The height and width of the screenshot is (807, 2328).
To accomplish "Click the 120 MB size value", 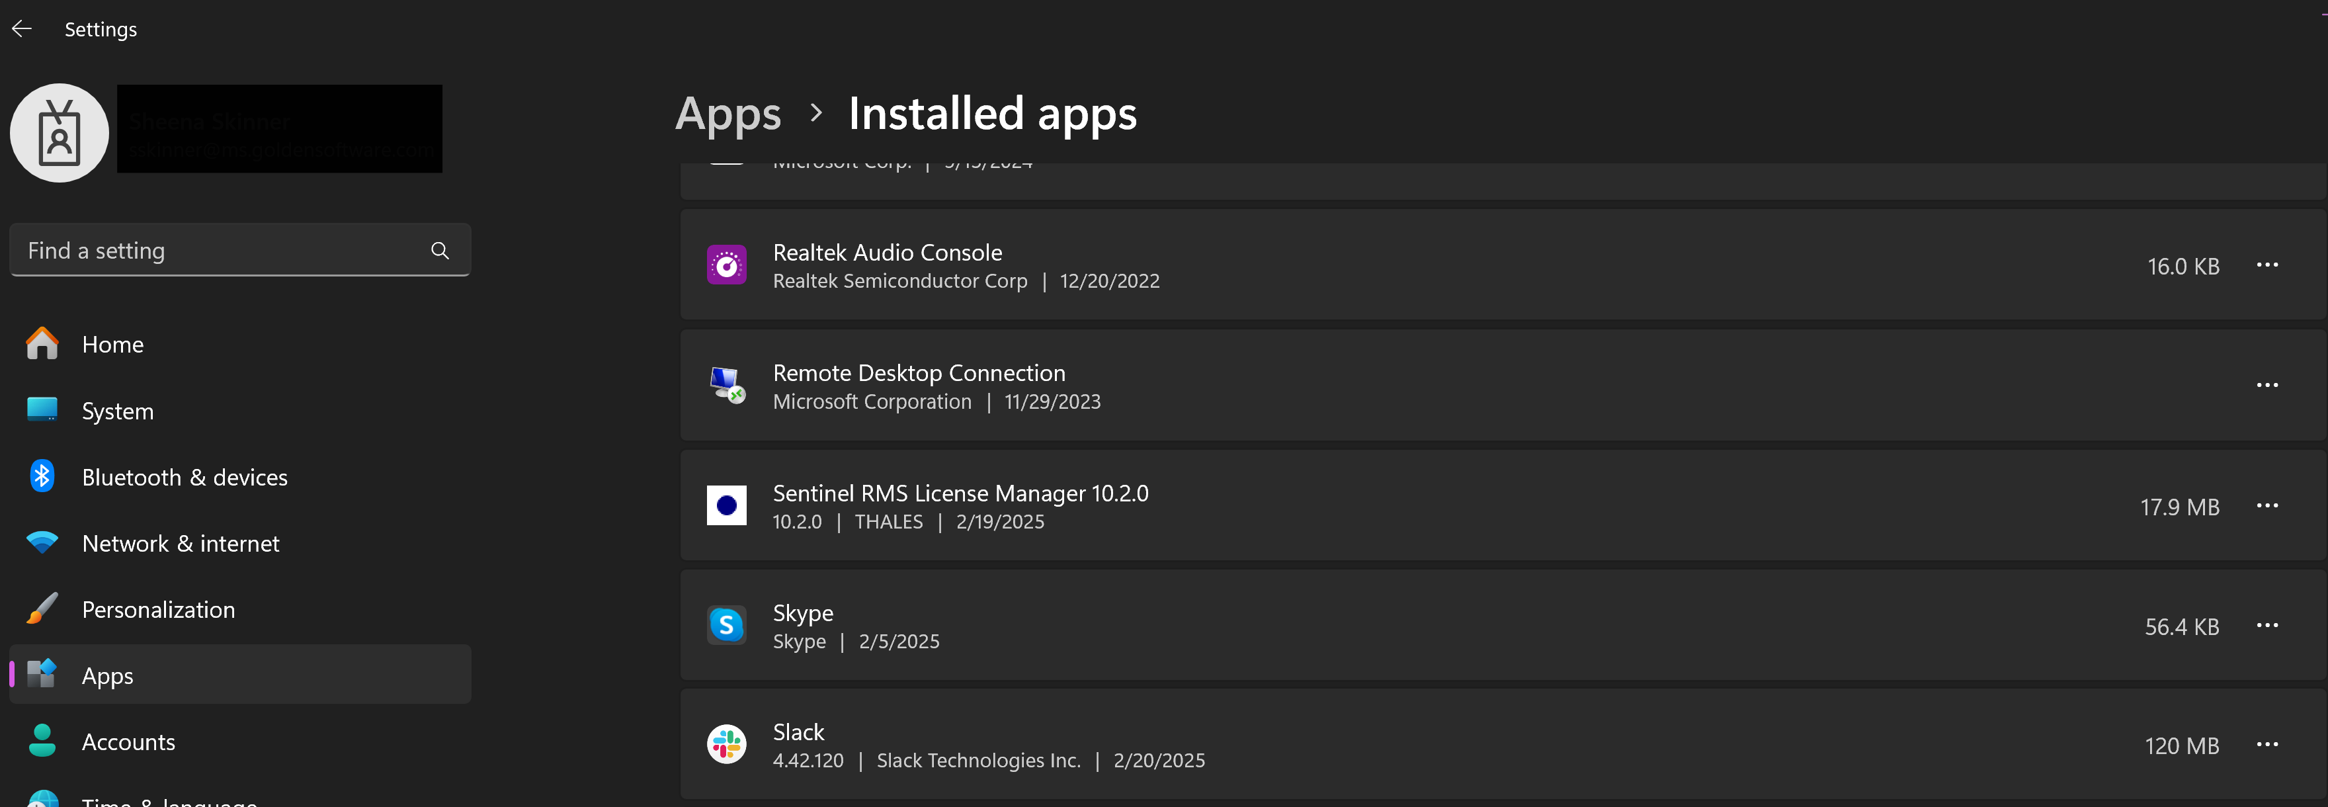I will point(2182,745).
